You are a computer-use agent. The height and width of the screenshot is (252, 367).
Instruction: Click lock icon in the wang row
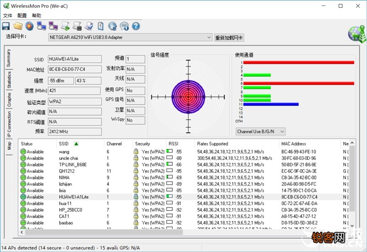coord(136,152)
